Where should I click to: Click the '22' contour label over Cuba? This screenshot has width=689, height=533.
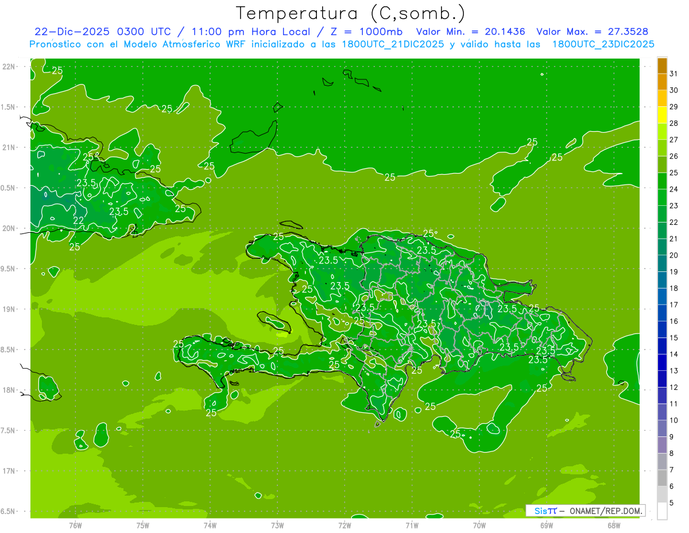79,220
